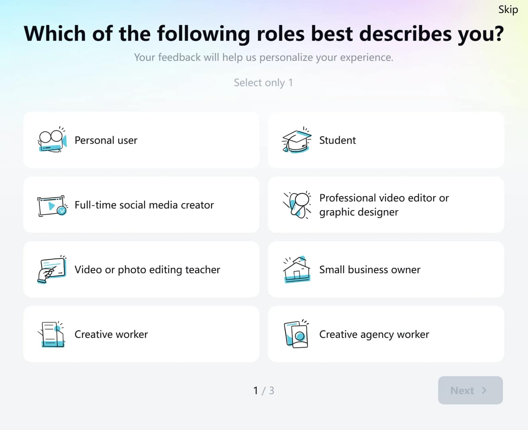
Task: Click the chevron arrow on Next
Action: (484, 390)
